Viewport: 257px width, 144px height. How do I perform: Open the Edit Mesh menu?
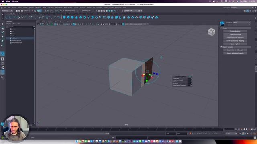pyautogui.click(x=51, y=8)
